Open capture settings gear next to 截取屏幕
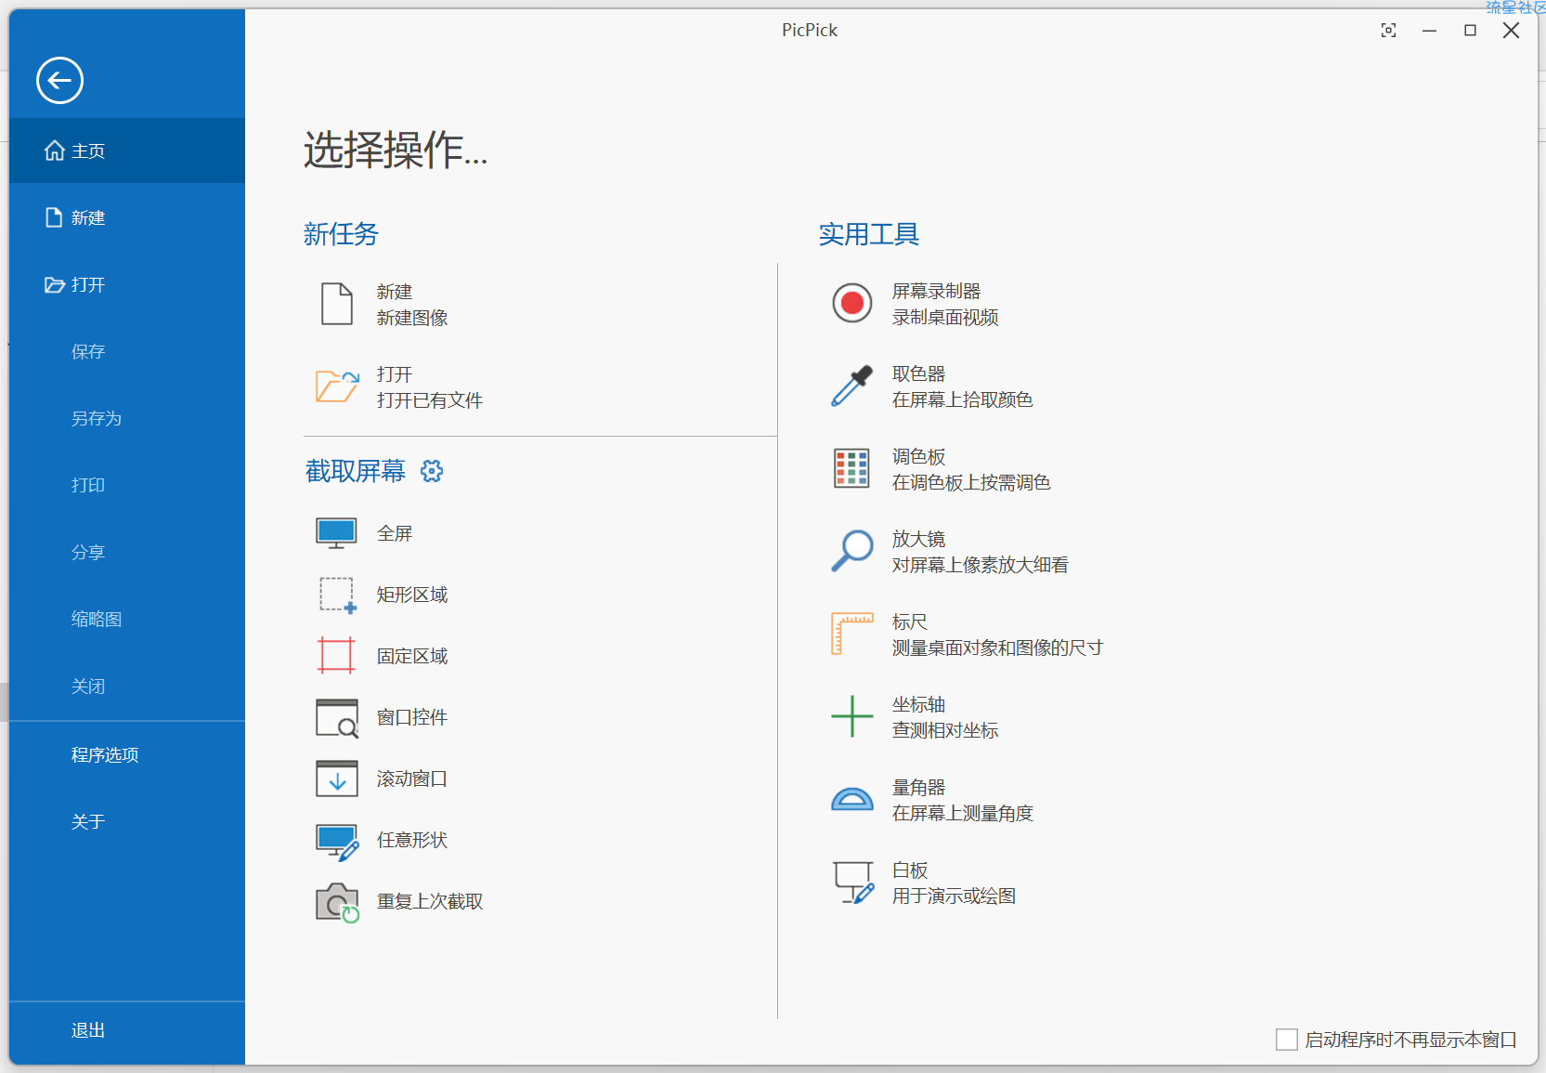Viewport: 1546px width, 1073px height. click(432, 471)
